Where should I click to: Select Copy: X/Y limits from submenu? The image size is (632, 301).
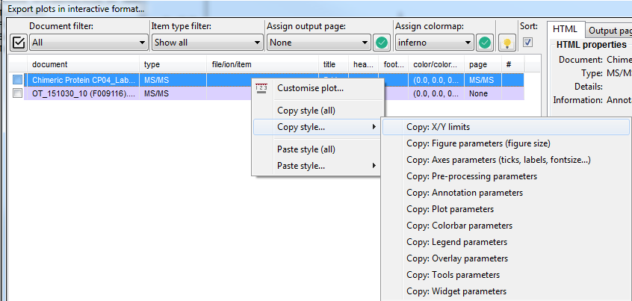pos(438,127)
